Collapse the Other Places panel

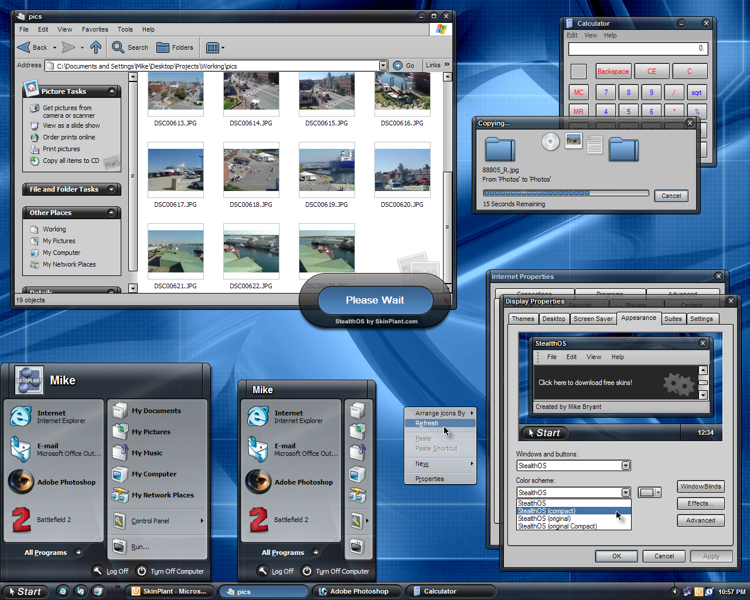pyautogui.click(x=112, y=213)
